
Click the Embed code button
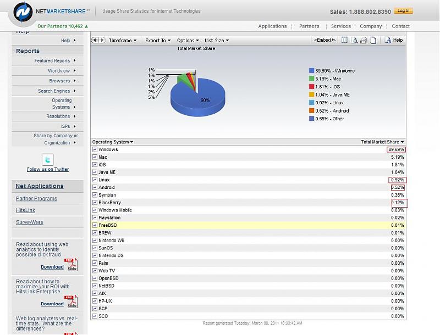[324, 40]
